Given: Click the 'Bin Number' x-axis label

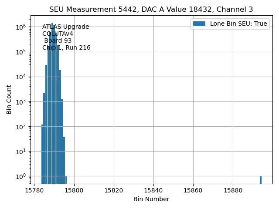Looking at the screenshot, I should pos(151,199).
